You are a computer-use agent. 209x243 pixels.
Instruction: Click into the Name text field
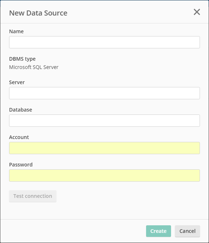click(x=104, y=42)
